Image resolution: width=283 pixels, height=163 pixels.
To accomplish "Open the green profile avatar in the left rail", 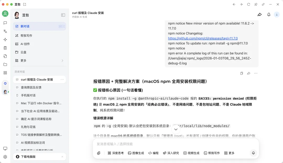I will 5,14.
